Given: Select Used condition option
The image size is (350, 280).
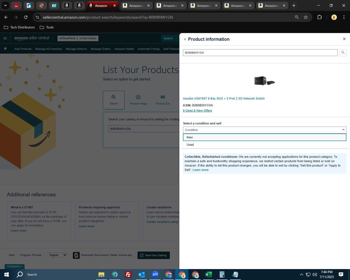Looking at the screenshot, I should pyautogui.click(x=264, y=145).
